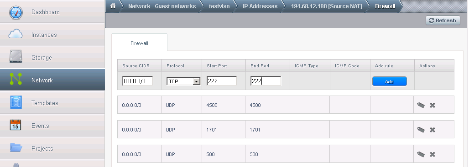Click into the Start Port field
Viewport: 469px width, 167px height.
(x=222, y=81)
